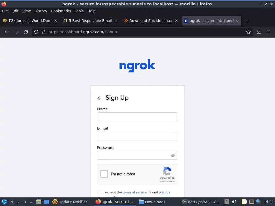
Task: Open the View menu
Action: [x=27, y=11]
